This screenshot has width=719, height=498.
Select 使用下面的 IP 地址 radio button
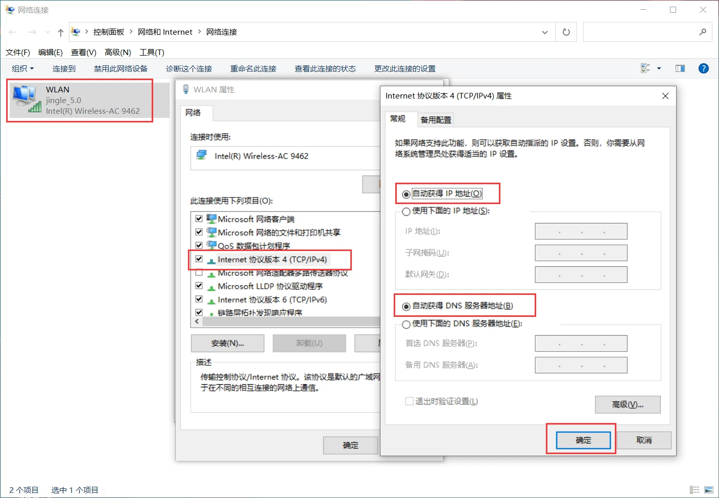tap(406, 211)
